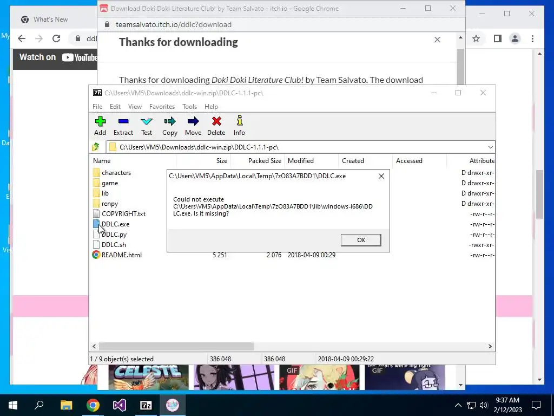
Task: Open Chrome side panel icon
Action: point(498,38)
